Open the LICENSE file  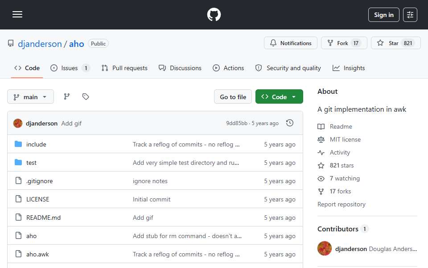(x=37, y=199)
